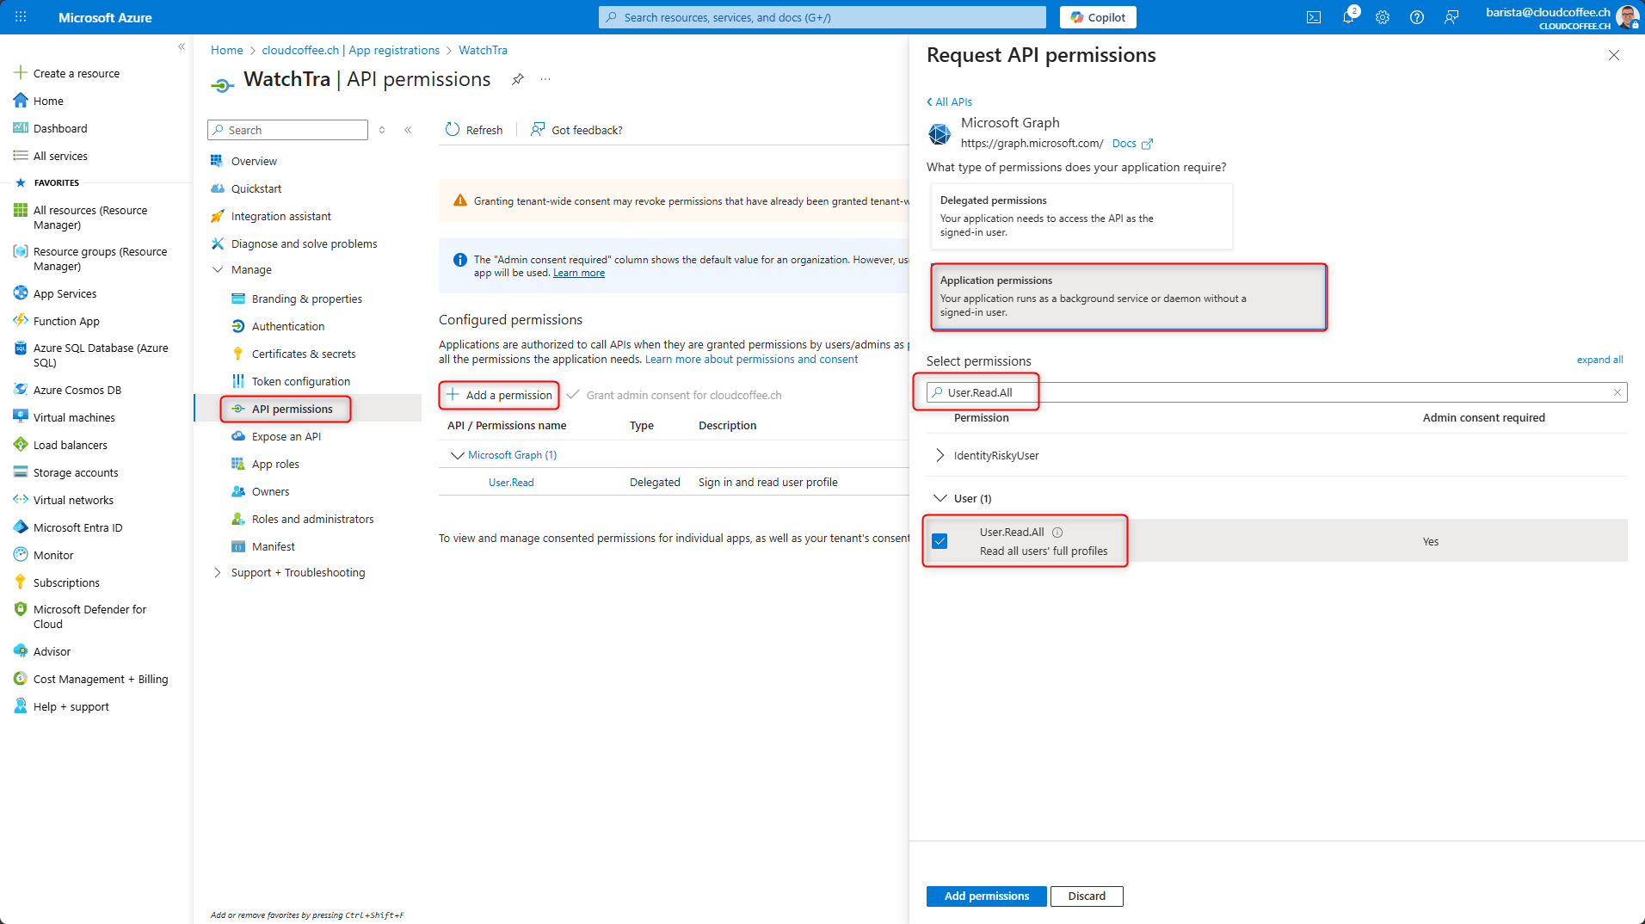Select Delegated permissions option
The height and width of the screenshot is (924, 1645).
click(1081, 216)
